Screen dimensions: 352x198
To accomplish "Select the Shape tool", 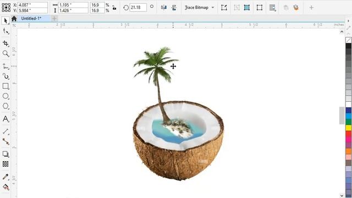I will (x=5, y=31).
